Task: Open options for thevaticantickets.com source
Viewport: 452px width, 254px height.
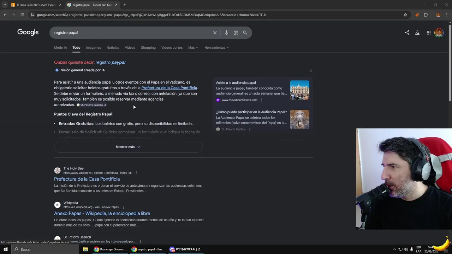Action: [x=261, y=100]
